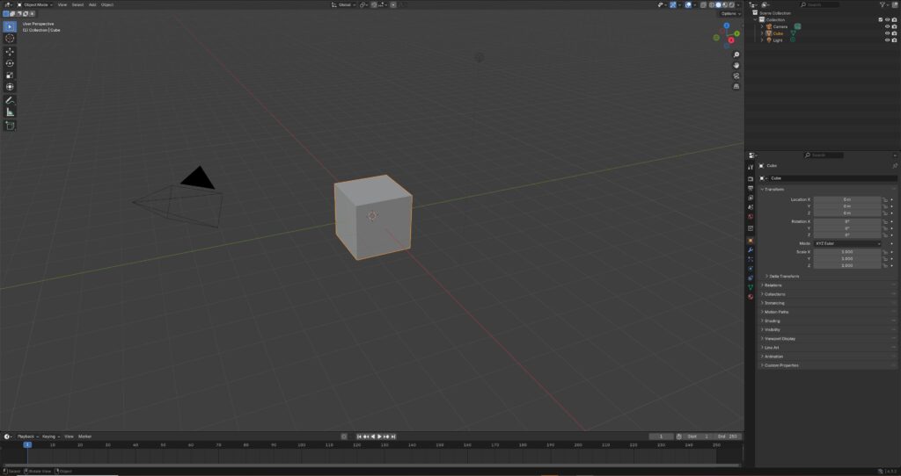
Task: Click the Options button in the viewport
Action: (729, 14)
